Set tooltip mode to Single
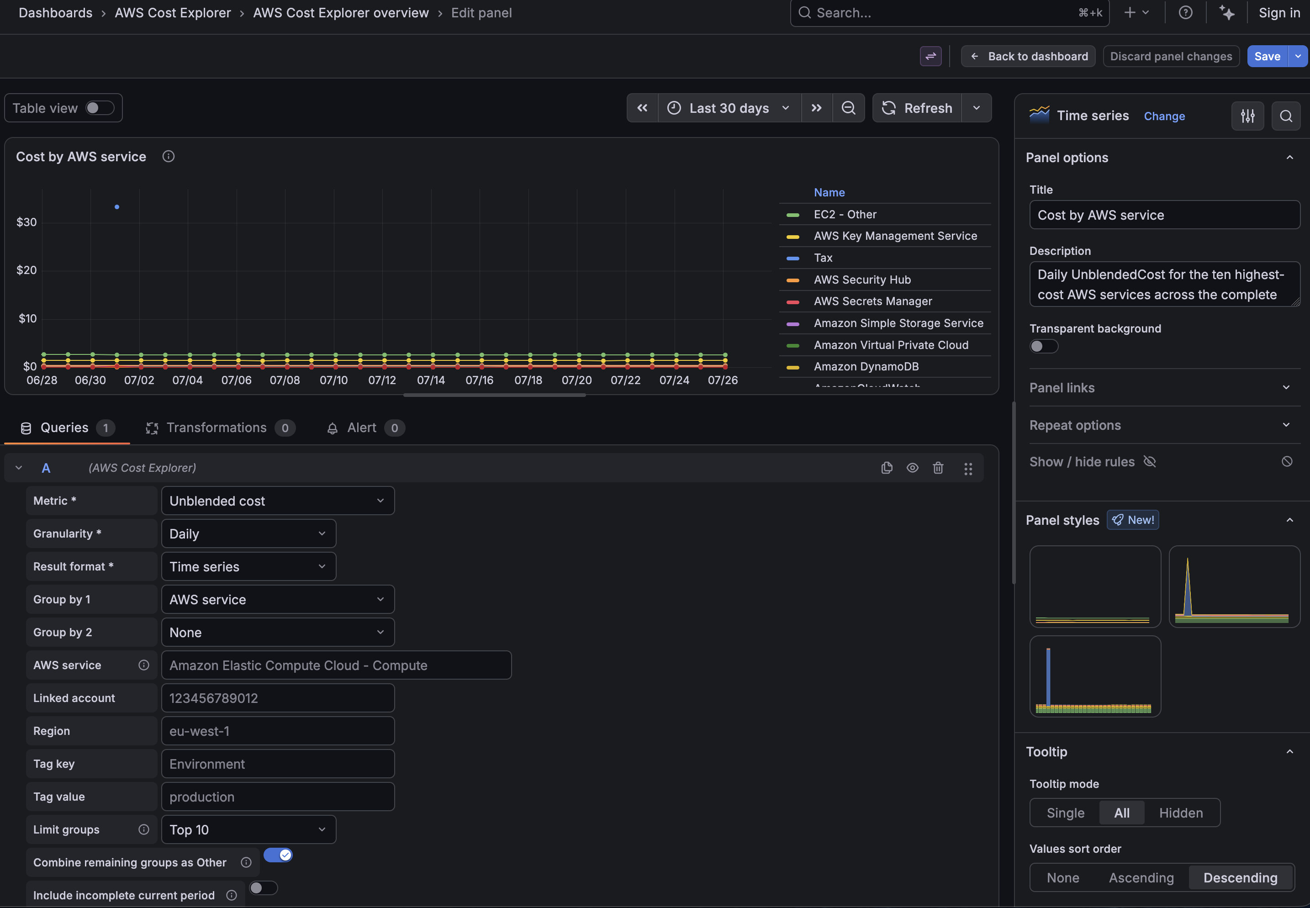Screen dimensions: 1310x908 click(1066, 813)
